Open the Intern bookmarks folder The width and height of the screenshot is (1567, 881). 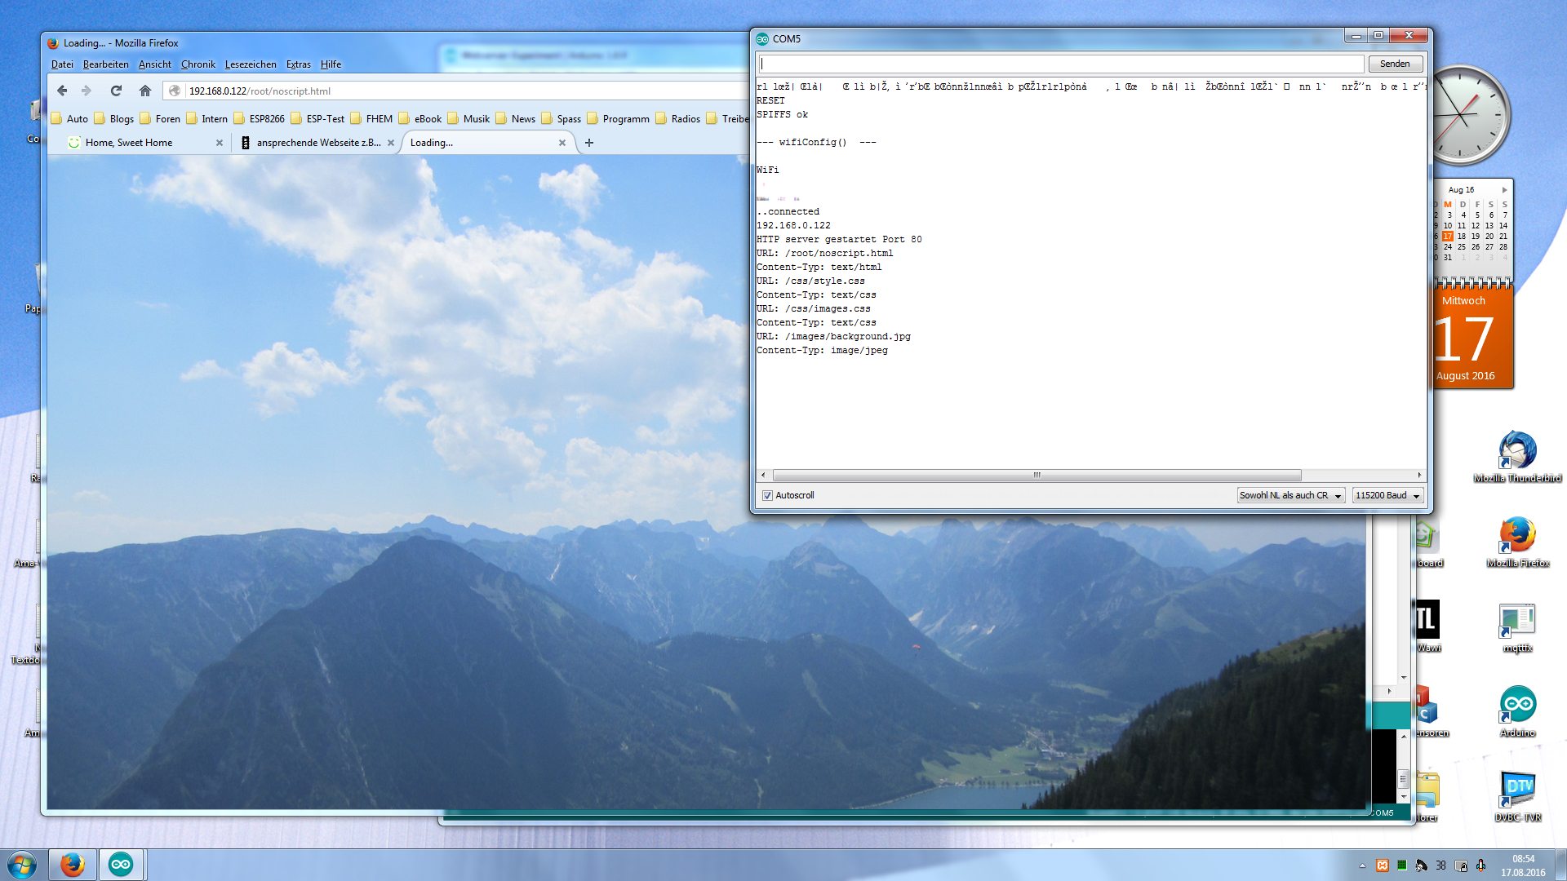coord(207,119)
